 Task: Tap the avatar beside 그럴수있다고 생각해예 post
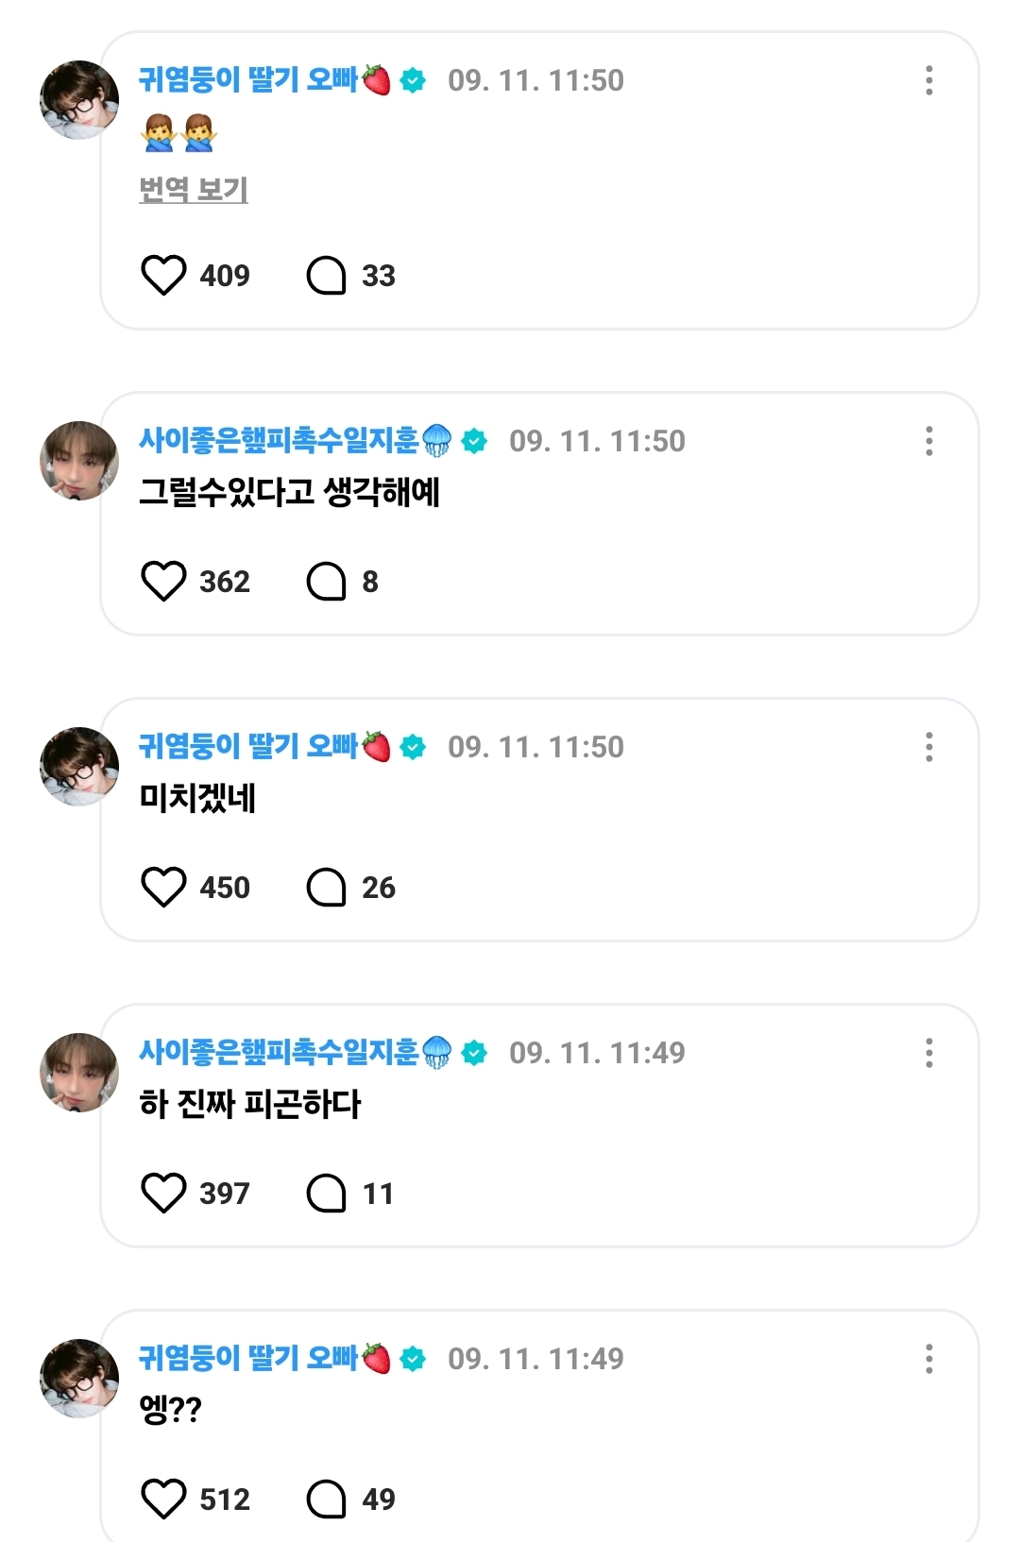79,461
